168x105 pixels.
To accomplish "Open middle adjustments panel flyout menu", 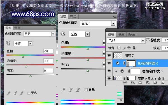I will (x=115, y=16).
